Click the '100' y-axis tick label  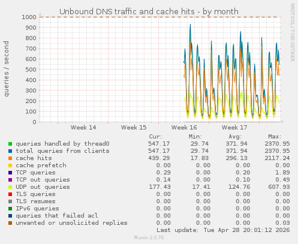(x=31, y=112)
